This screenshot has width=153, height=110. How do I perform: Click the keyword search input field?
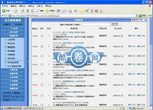[96, 24]
